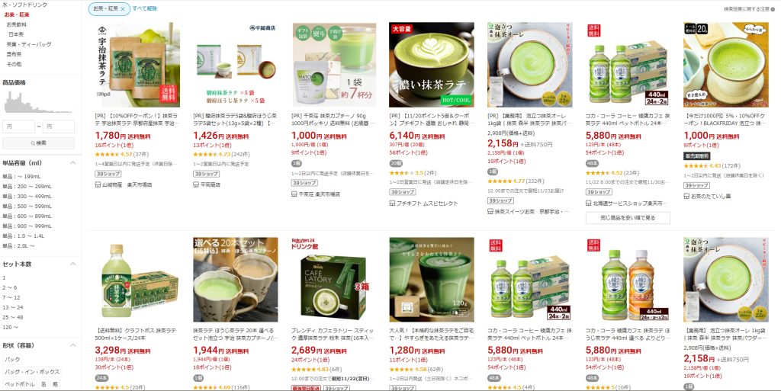Collapse the 形状（容器） filter section
The height and width of the screenshot is (391, 781).
(72, 345)
